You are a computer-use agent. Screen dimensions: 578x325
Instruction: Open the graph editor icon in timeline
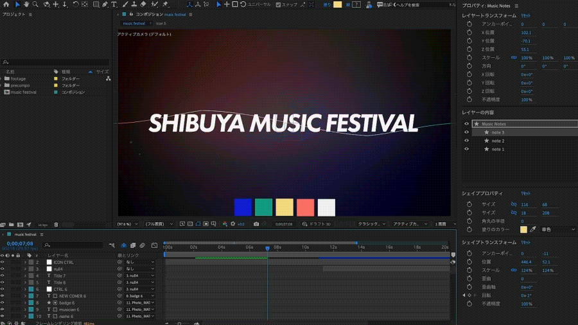pyautogui.click(x=154, y=245)
